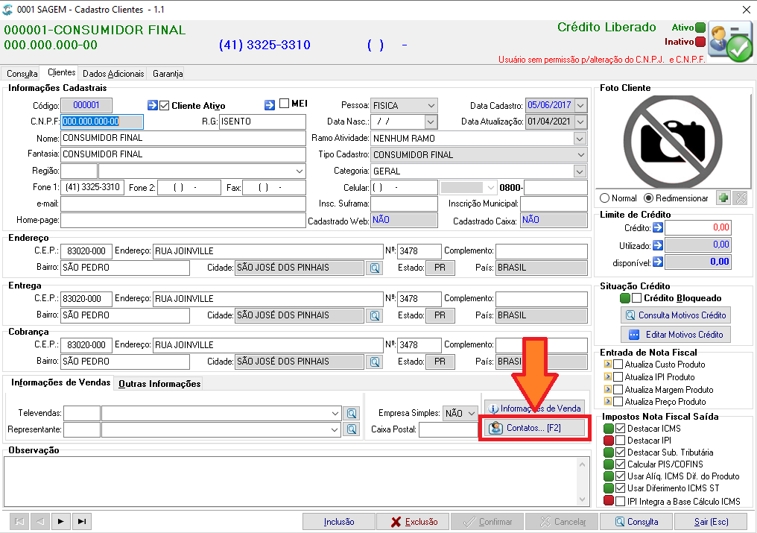Remove client photo with the X icon
757x533 pixels.
(741, 198)
